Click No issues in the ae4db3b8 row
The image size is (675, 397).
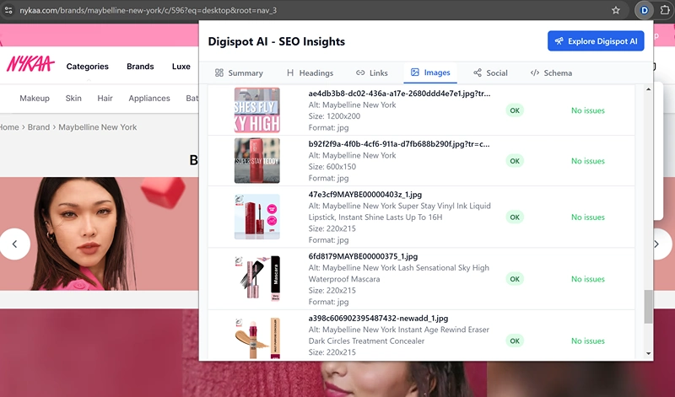coord(587,110)
